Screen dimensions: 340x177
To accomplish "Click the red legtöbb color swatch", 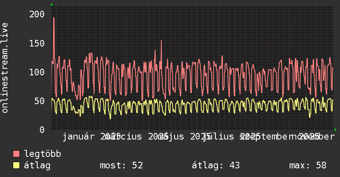I will coord(16,154).
